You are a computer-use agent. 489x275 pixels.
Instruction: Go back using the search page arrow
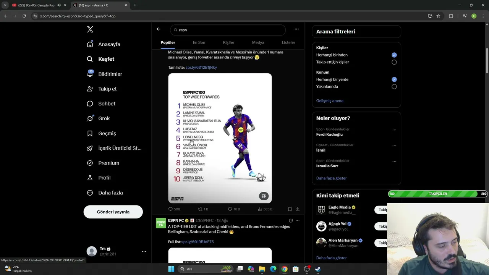159,29
